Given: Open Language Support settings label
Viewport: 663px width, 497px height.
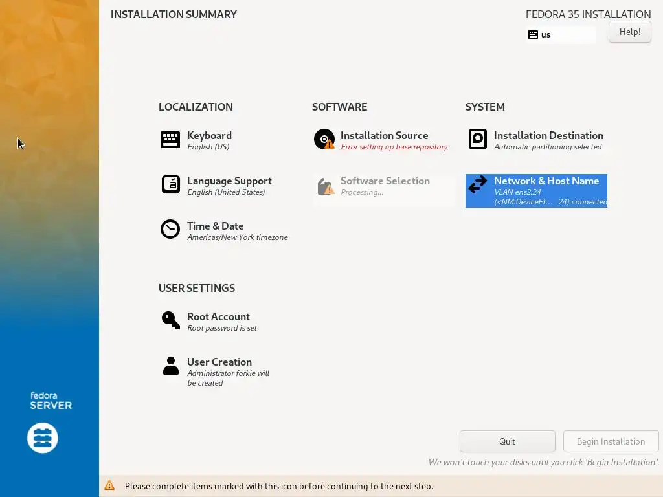Looking at the screenshot, I should [229, 181].
